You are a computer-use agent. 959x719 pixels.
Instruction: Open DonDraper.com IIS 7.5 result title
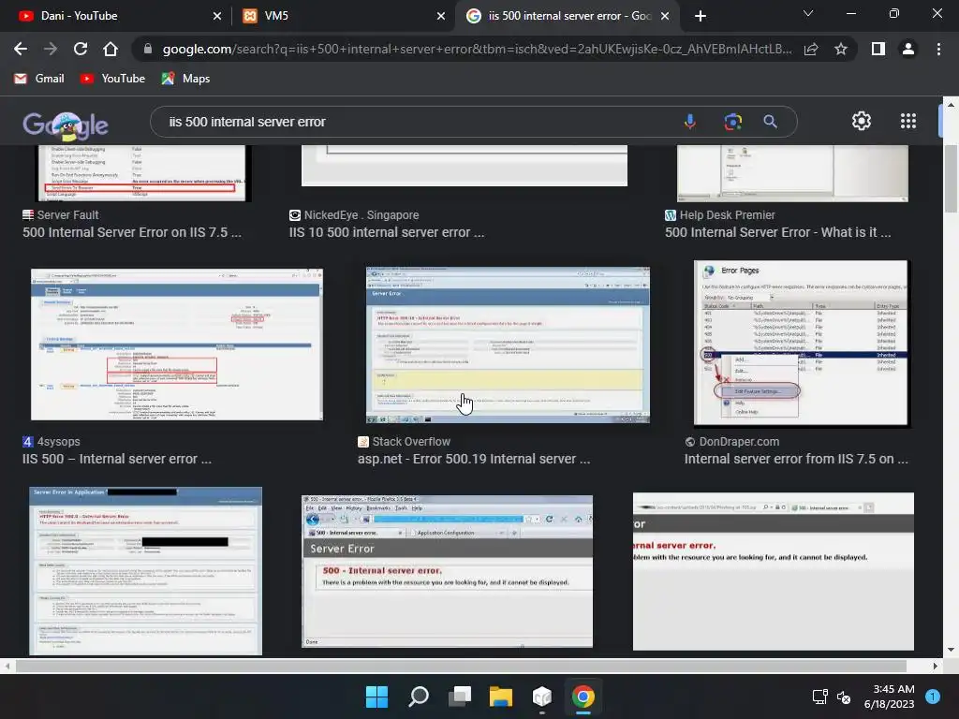796,459
